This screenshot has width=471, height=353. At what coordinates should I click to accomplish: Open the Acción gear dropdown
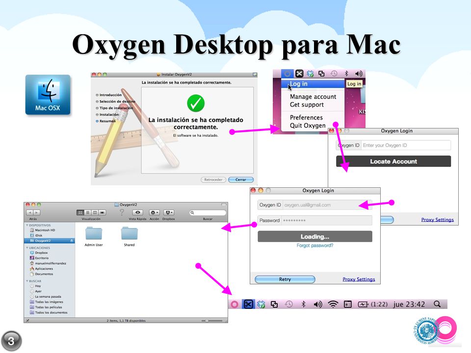155,212
